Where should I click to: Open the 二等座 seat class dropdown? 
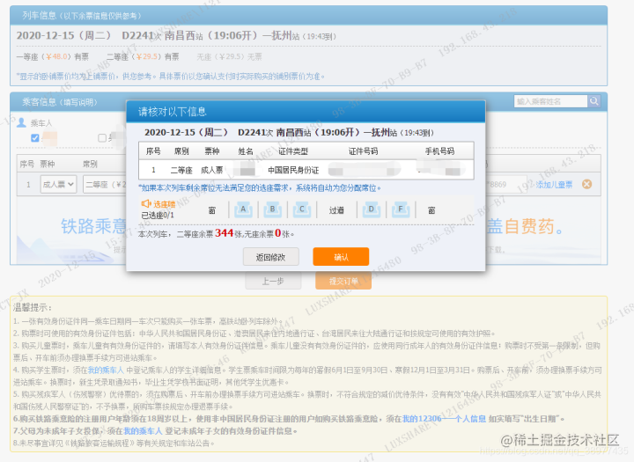pyautogui.click(x=104, y=184)
